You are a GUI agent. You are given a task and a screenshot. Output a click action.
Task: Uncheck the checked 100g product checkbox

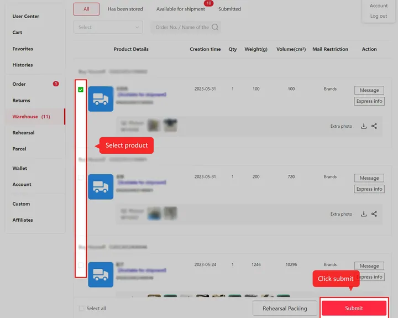tap(81, 90)
